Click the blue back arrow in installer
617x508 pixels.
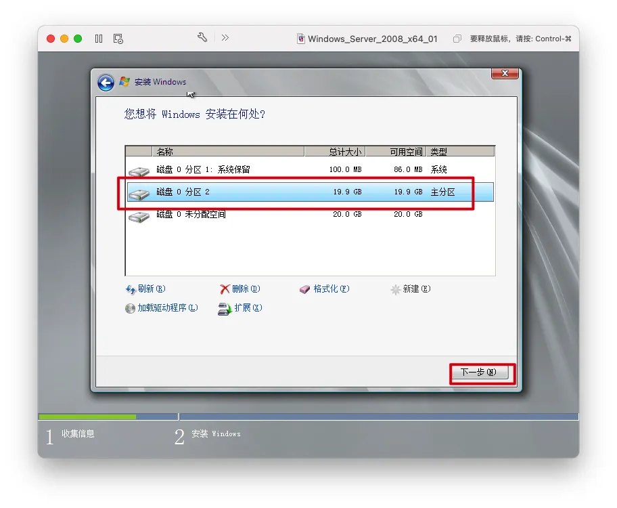106,83
